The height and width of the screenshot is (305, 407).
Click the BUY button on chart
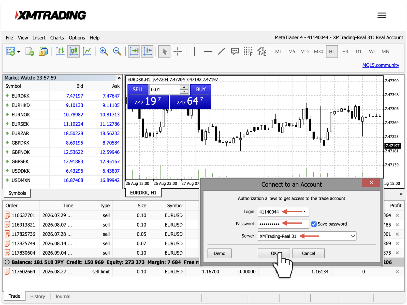[201, 90]
